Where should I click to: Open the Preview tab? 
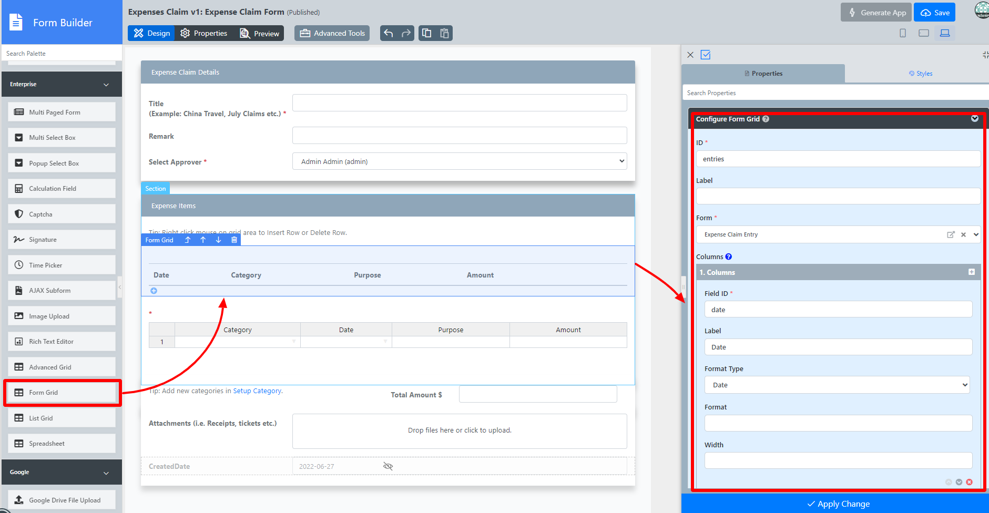(x=260, y=33)
